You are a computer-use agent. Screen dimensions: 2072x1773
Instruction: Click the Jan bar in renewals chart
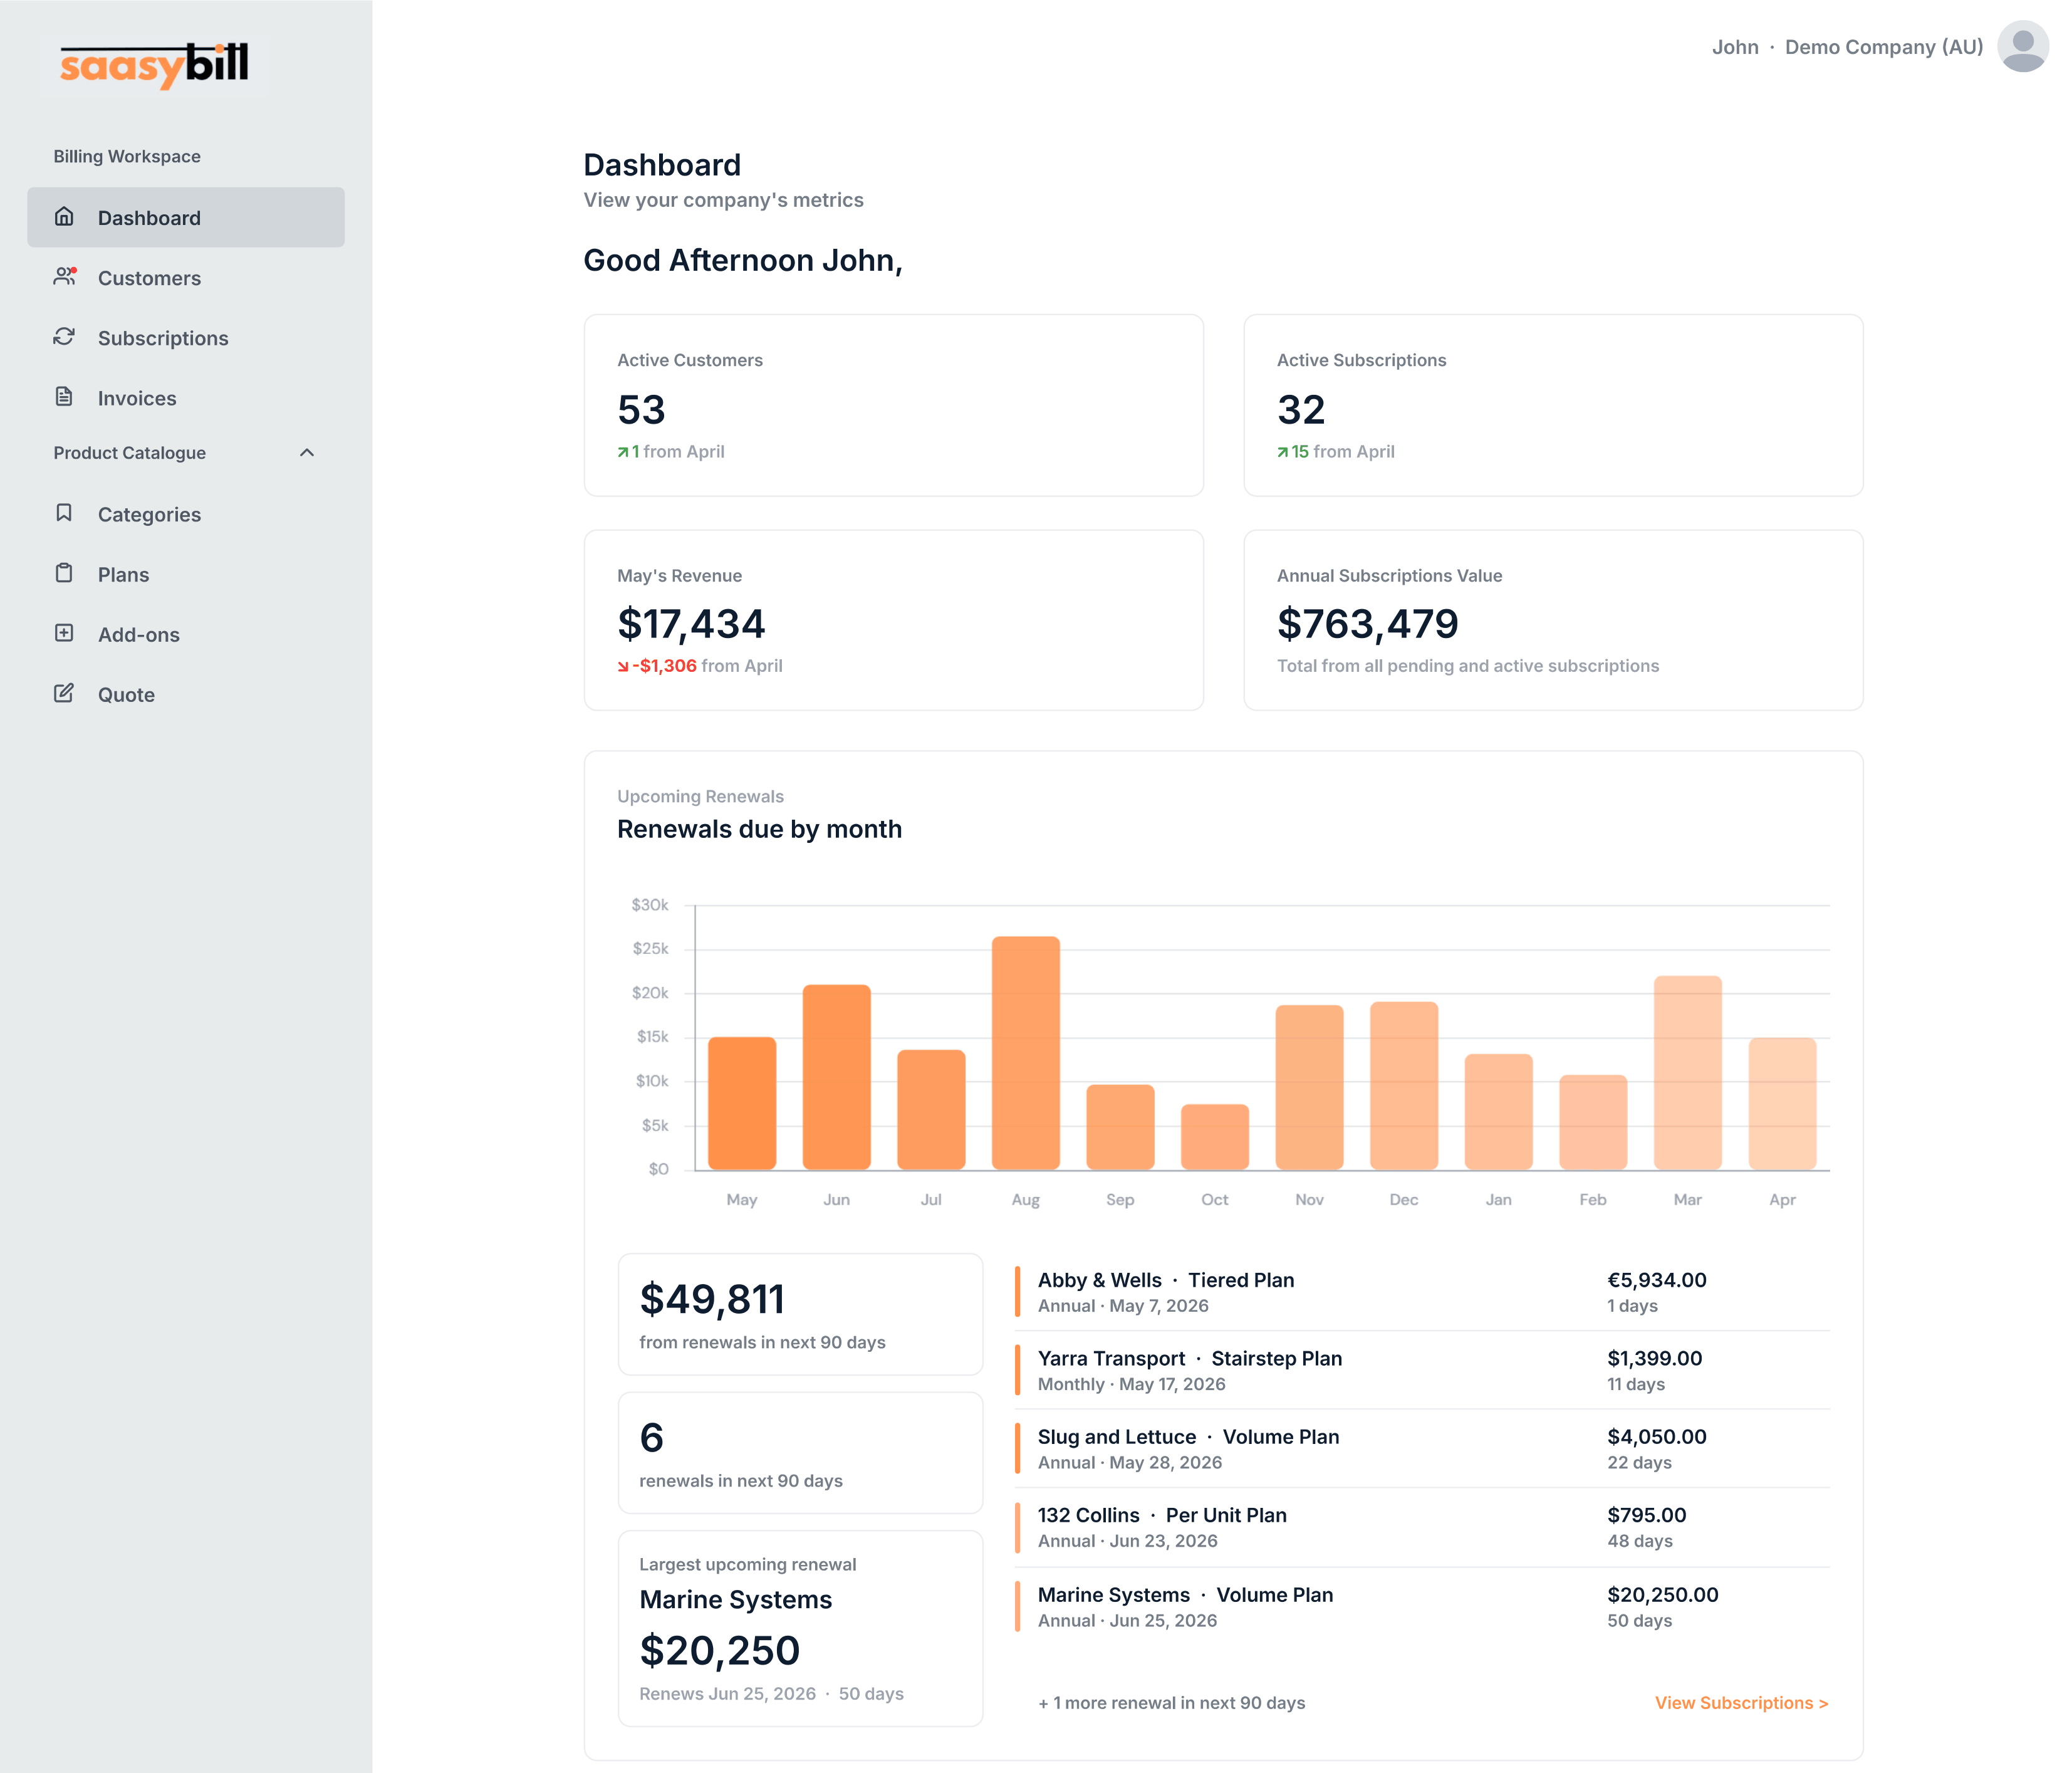click(x=1499, y=1111)
